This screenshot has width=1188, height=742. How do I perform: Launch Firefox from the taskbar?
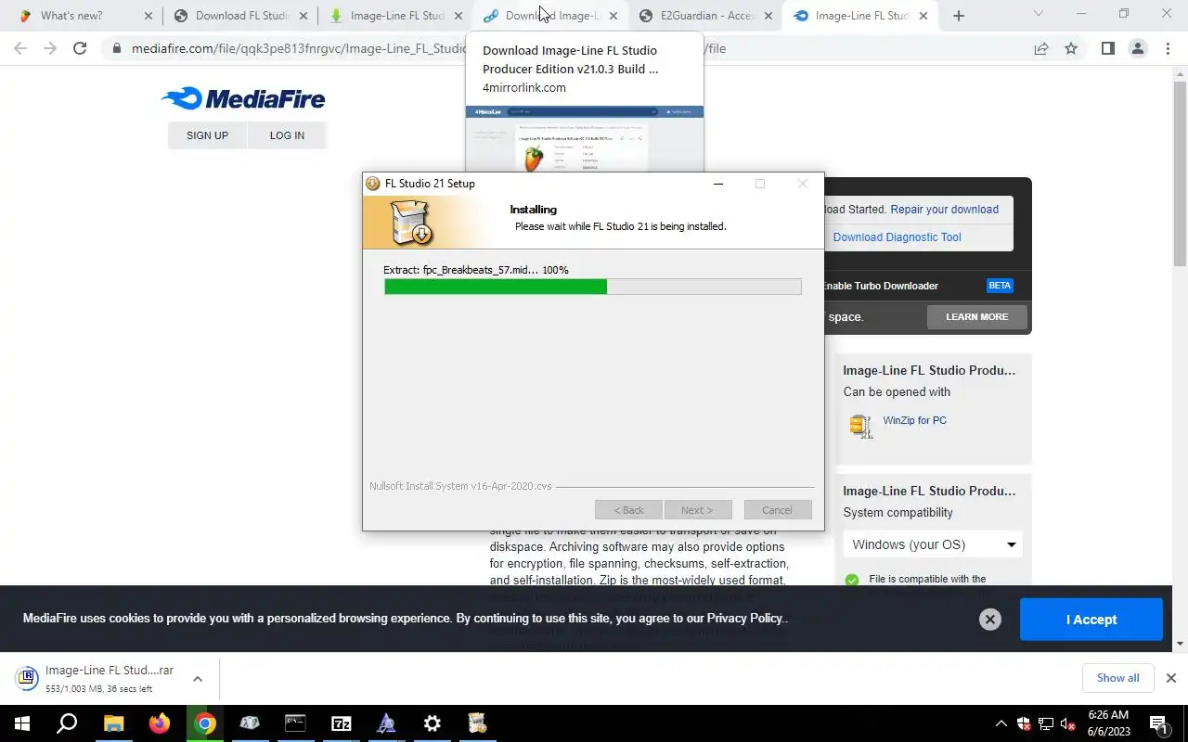pyautogui.click(x=159, y=723)
